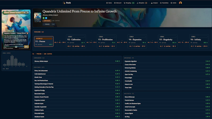Open the Arcane Signet row
Viewport: 212px width, 119px height.
pos(167,113)
